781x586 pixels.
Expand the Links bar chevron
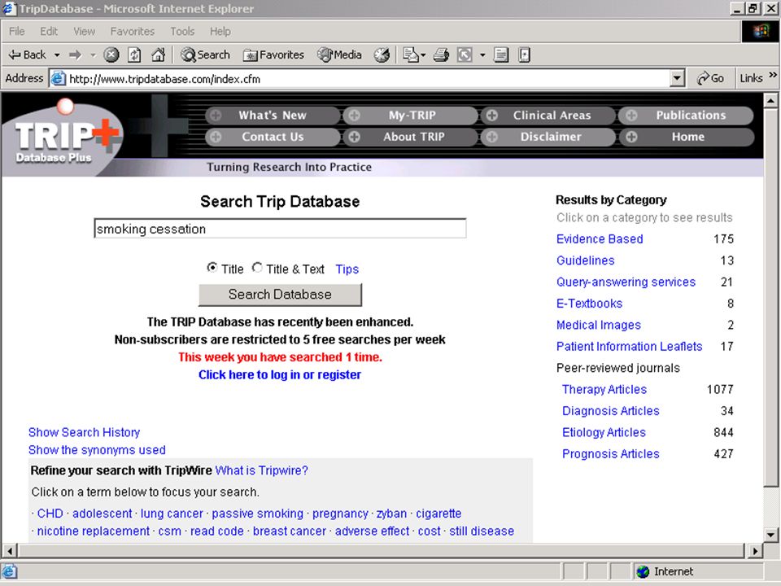tap(773, 75)
